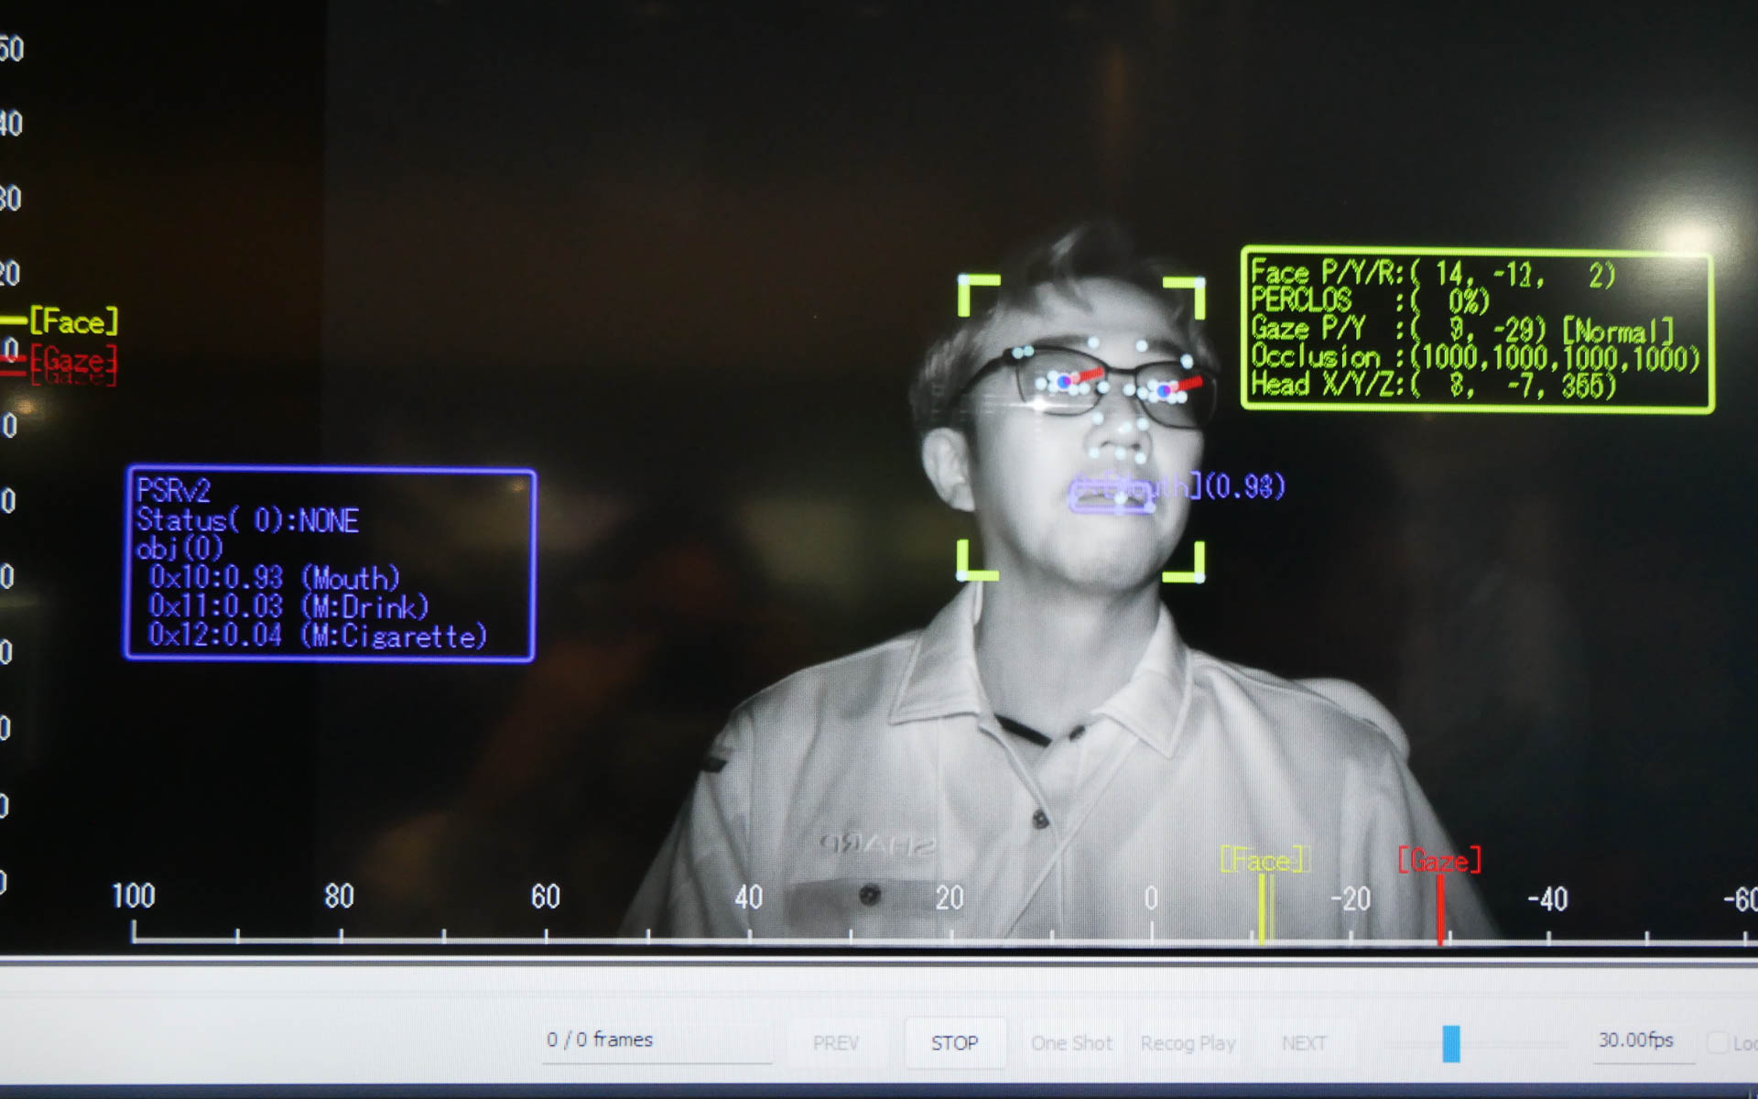Click the purple Mouth detection box

coord(1113,495)
